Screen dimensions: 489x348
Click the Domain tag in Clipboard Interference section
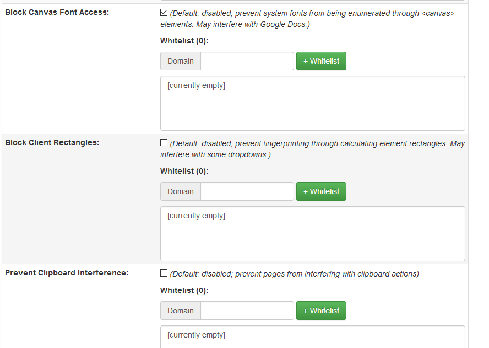(181, 311)
